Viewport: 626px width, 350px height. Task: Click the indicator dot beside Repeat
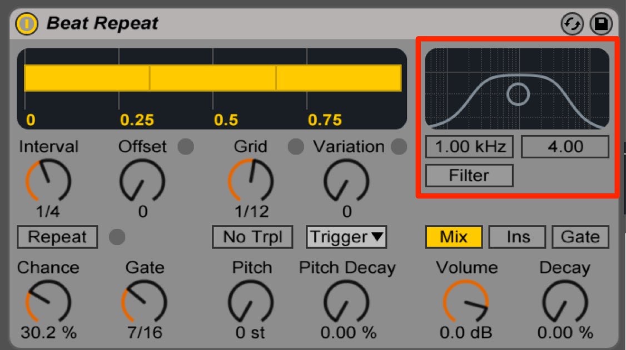coord(117,237)
